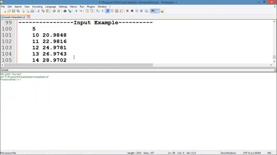Start macro recording red button
Viewport: 277px width, 155px height.
click(127, 11)
